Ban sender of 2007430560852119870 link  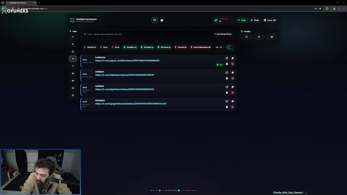(232, 78)
